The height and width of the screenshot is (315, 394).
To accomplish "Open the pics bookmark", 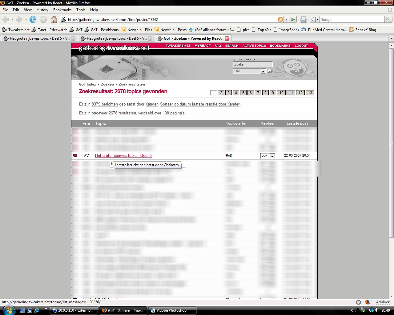I will click(x=243, y=30).
